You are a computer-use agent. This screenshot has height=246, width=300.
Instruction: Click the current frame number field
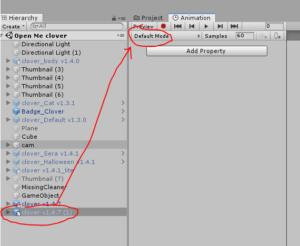tap(274, 26)
